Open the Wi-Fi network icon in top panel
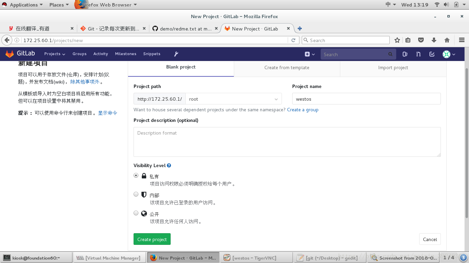Image resolution: width=469 pixels, height=263 pixels. tap(437, 4)
